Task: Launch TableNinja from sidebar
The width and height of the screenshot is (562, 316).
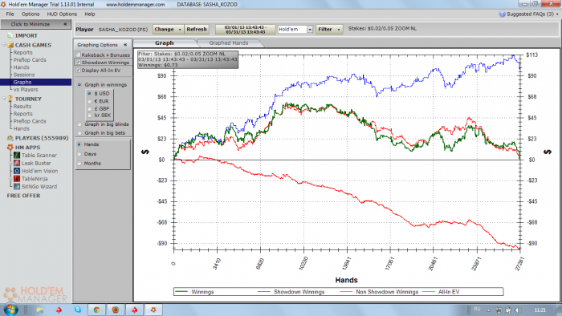Action: [17, 179]
